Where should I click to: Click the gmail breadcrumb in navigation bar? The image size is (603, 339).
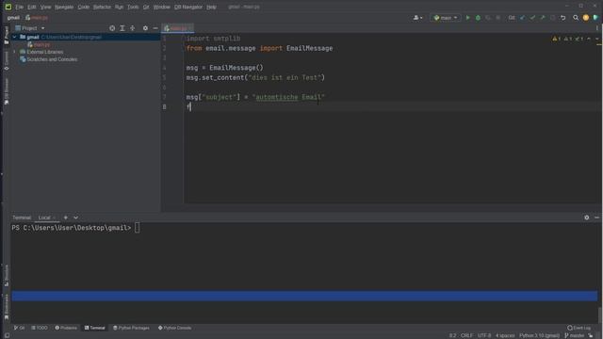point(13,18)
